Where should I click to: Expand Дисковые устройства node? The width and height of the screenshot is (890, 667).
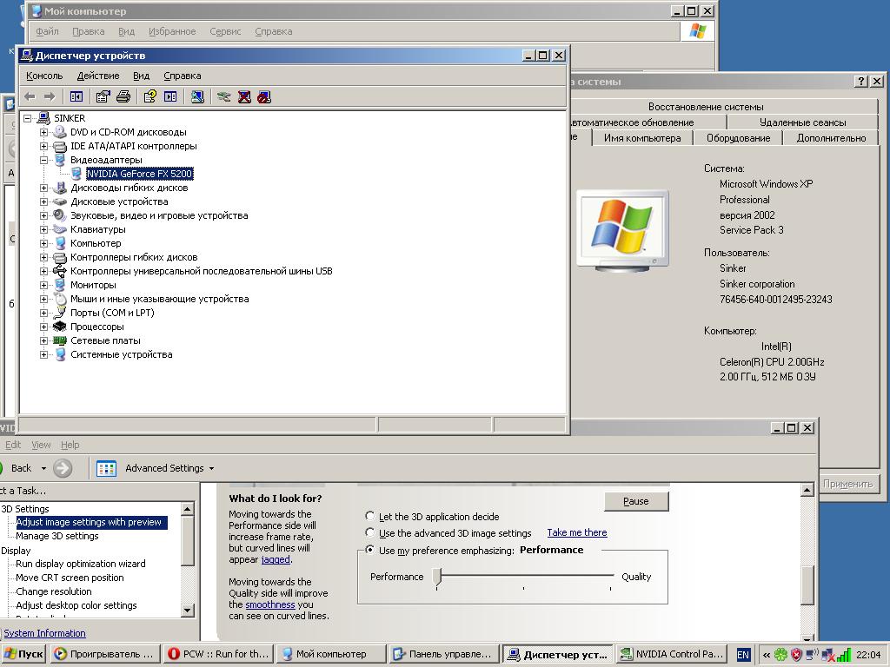click(43, 201)
